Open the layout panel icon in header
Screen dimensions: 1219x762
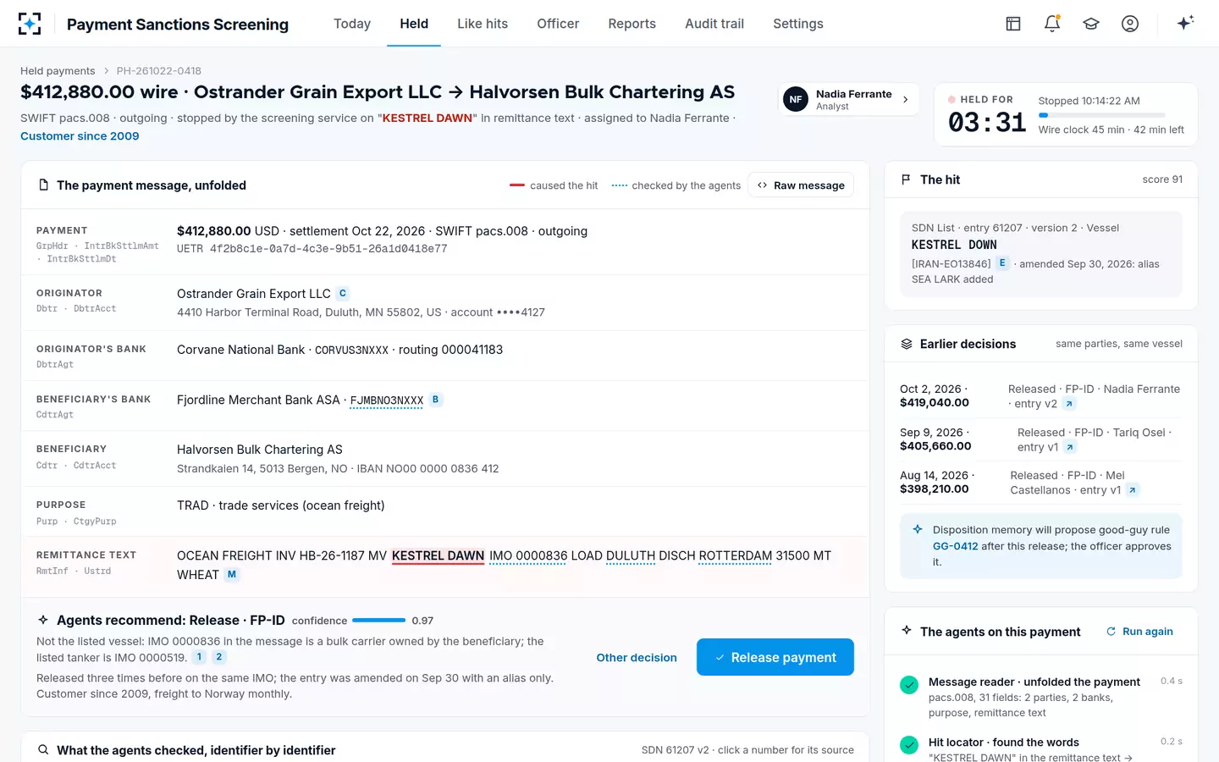click(1013, 24)
